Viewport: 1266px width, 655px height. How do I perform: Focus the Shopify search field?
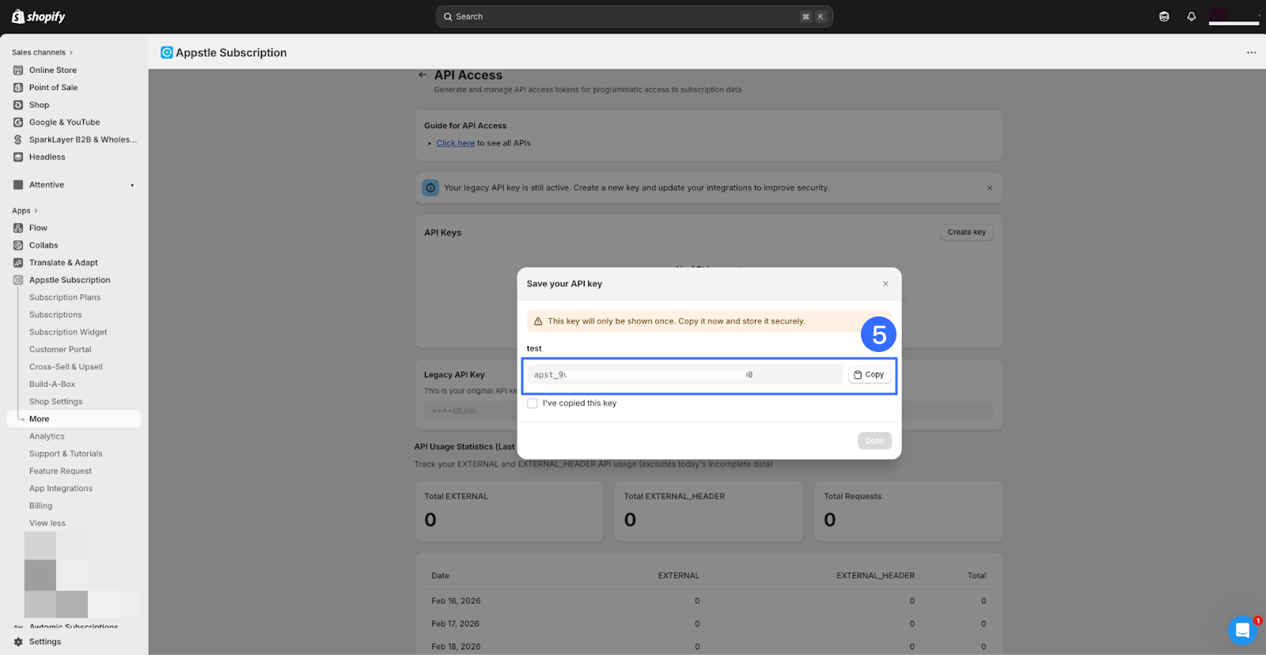(x=633, y=17)
